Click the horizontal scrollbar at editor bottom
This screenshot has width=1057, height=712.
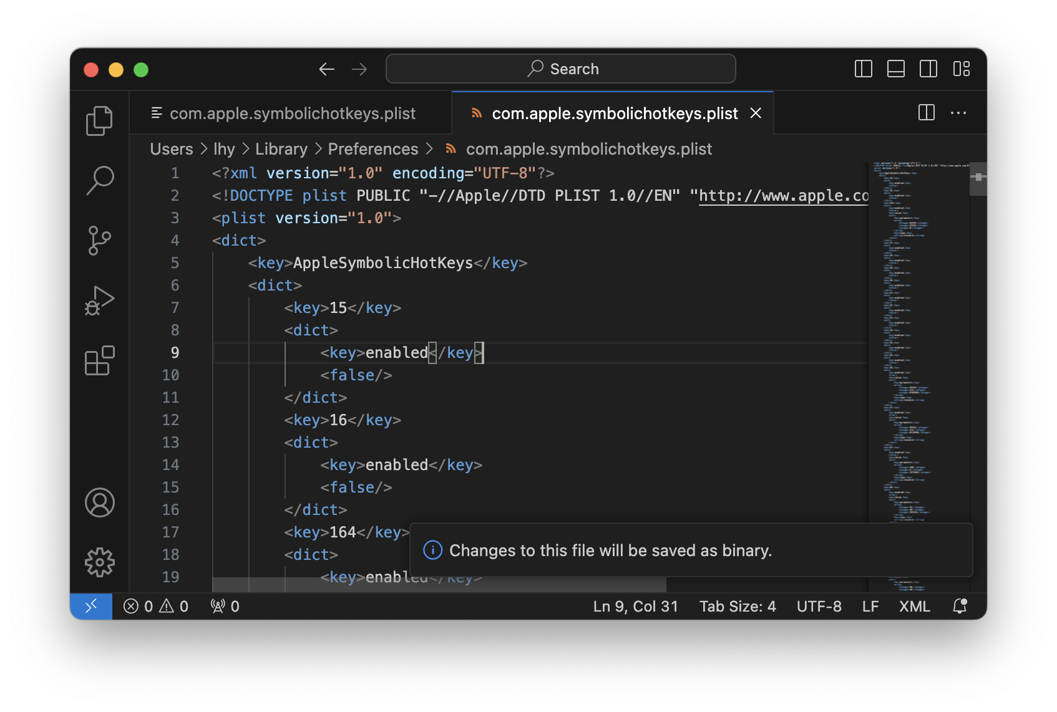click(439, 585)
